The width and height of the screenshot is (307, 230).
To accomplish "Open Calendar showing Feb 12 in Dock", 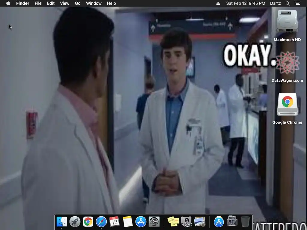I will pos(114,222).
